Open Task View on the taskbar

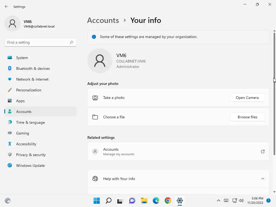(120, 201)
